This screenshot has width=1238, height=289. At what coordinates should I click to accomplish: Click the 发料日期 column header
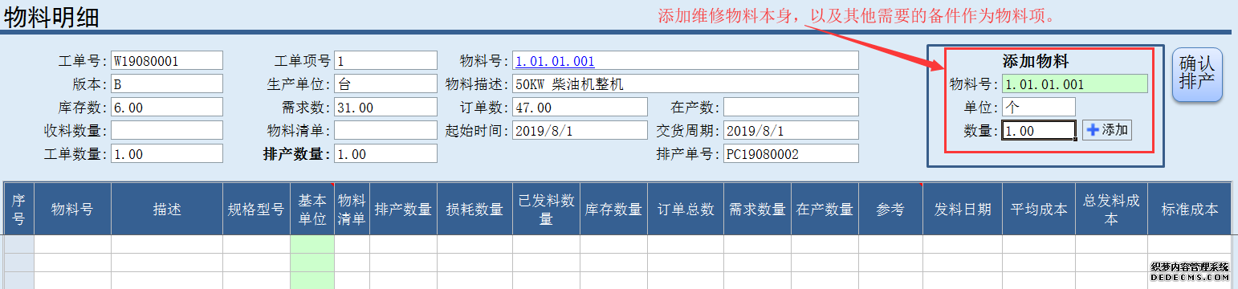[x=962, y=209]
